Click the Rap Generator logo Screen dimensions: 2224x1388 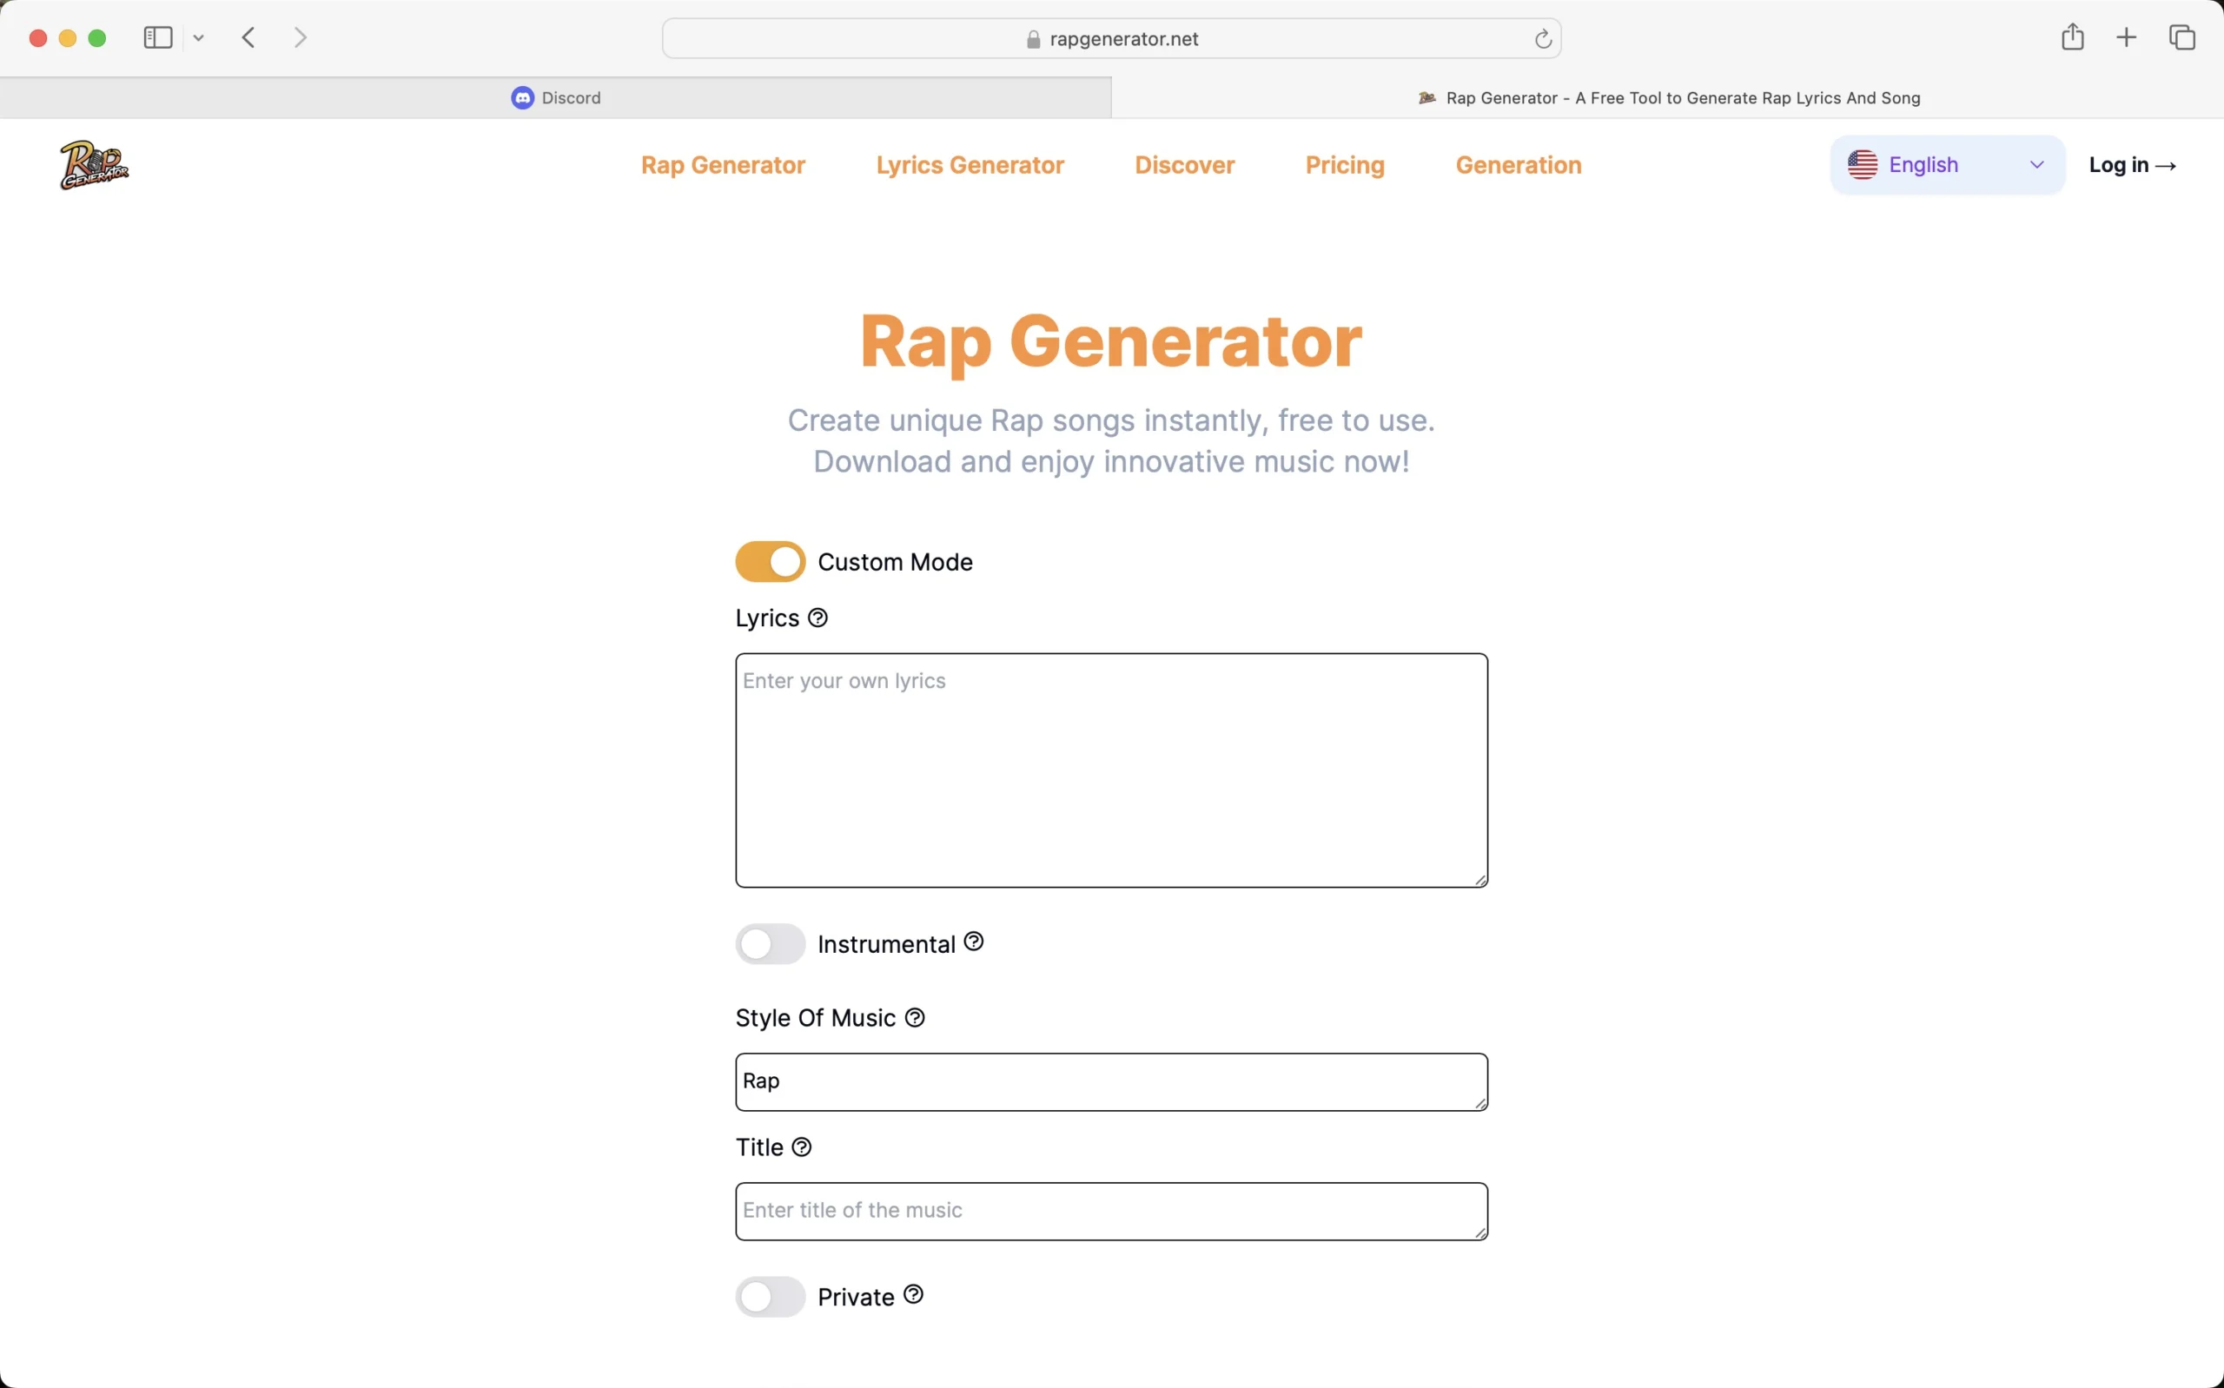(x=92, y=164)
